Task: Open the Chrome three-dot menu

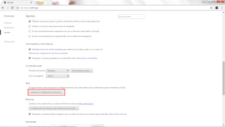Action: pos(222,8)
